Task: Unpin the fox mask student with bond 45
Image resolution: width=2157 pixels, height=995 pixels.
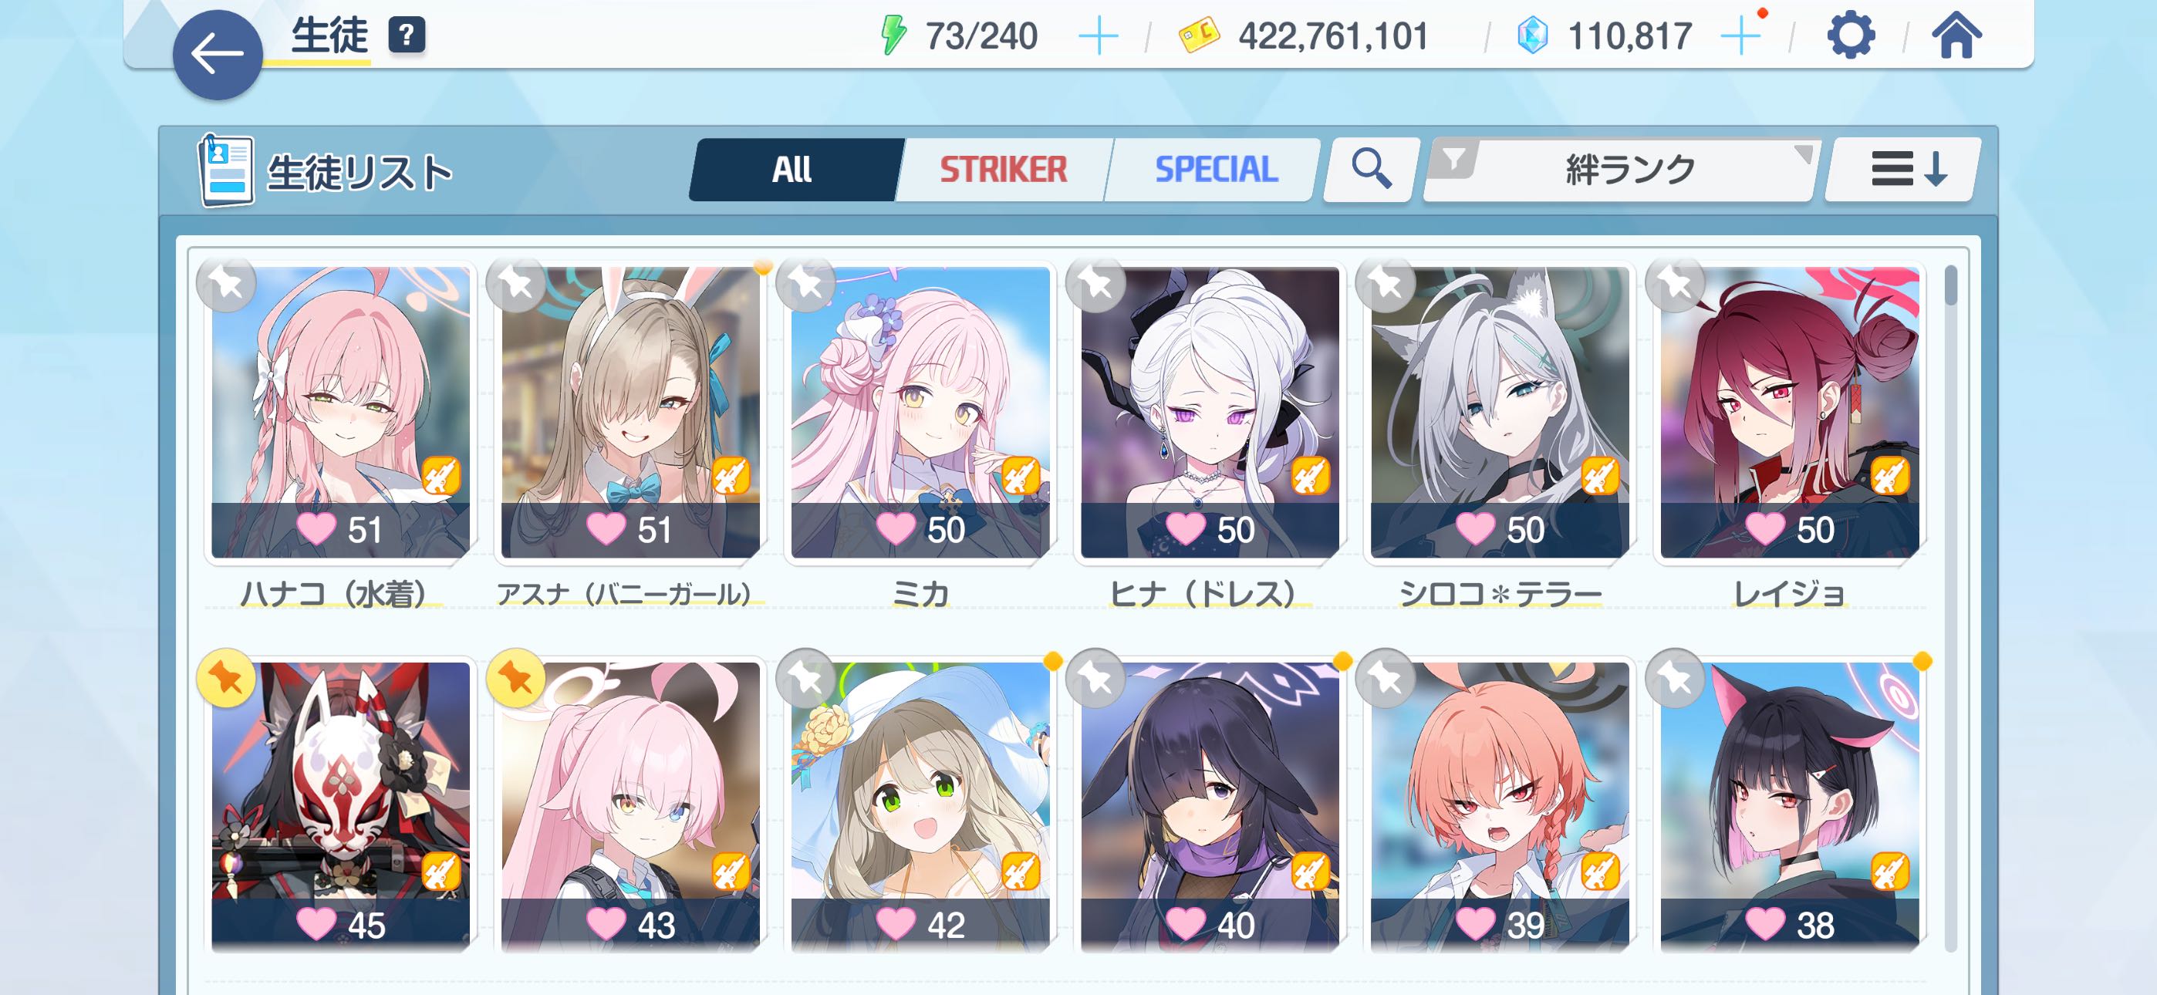Action: [x=226, y=679]
